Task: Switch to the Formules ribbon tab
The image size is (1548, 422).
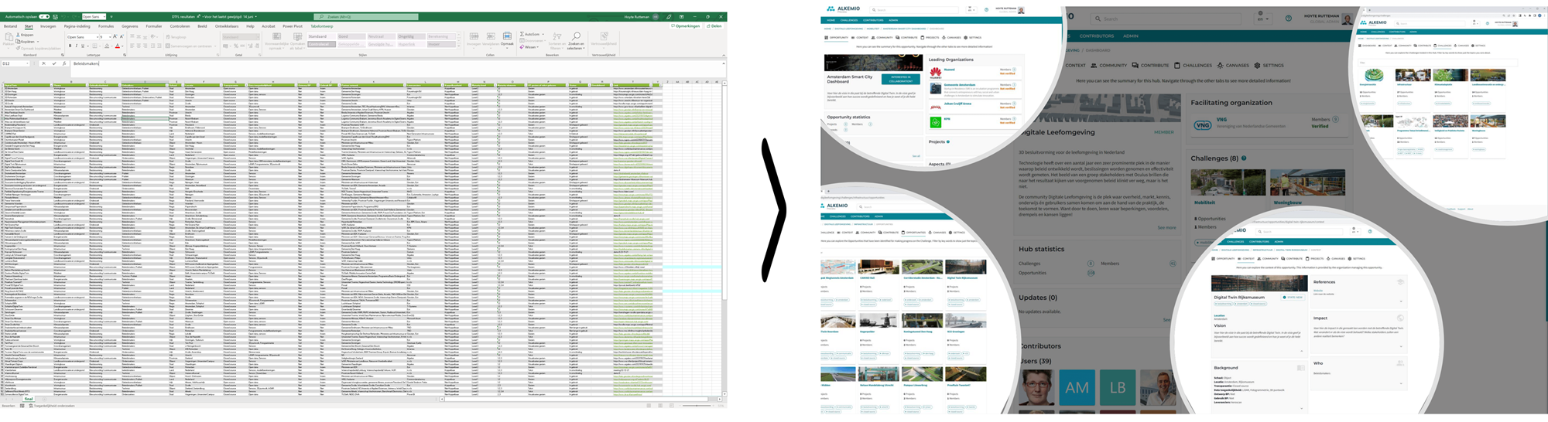Action: [105, 26]
